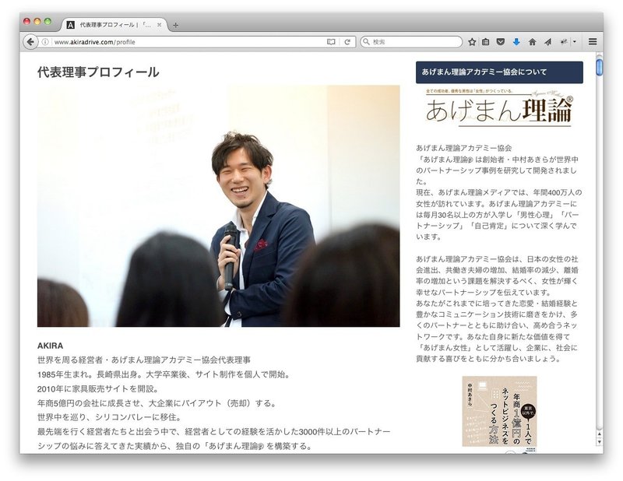The height and width of the screenshot is (481, 623).
Task: Open the book cover 年商1億円のネットビジネス image
Action: (x=499, y=412)
